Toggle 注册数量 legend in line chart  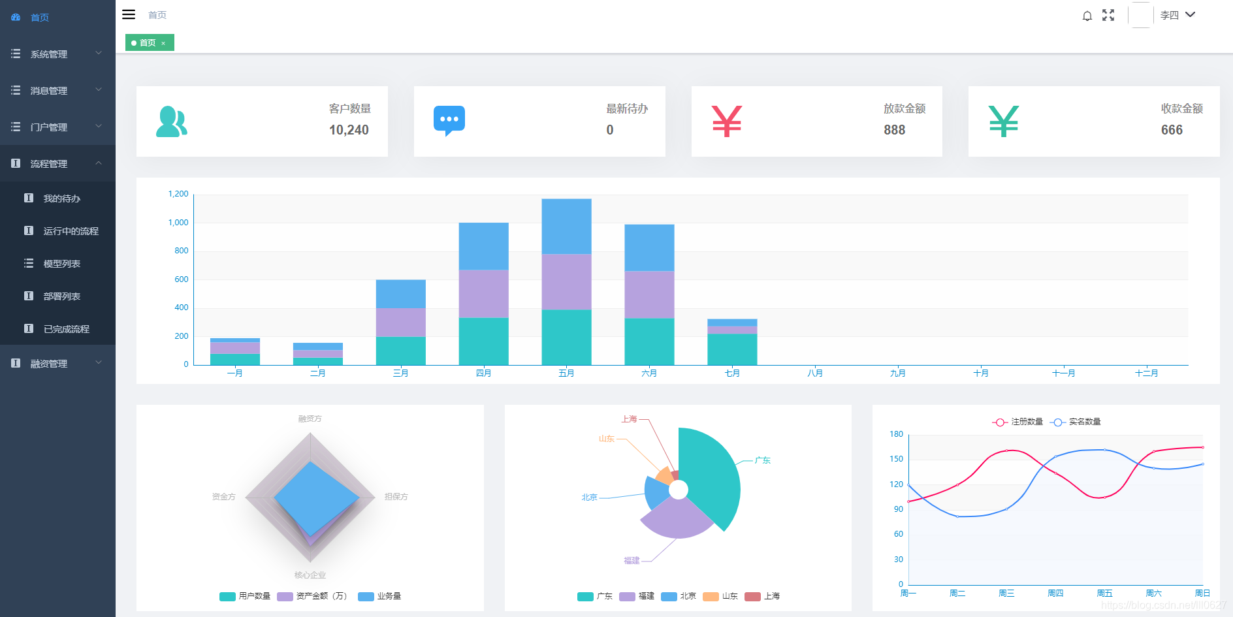pyautogui.click(x=1017, y=422)
